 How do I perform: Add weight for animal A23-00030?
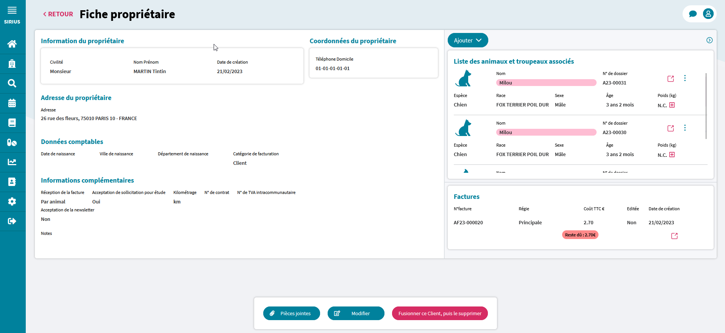(672, 155)
